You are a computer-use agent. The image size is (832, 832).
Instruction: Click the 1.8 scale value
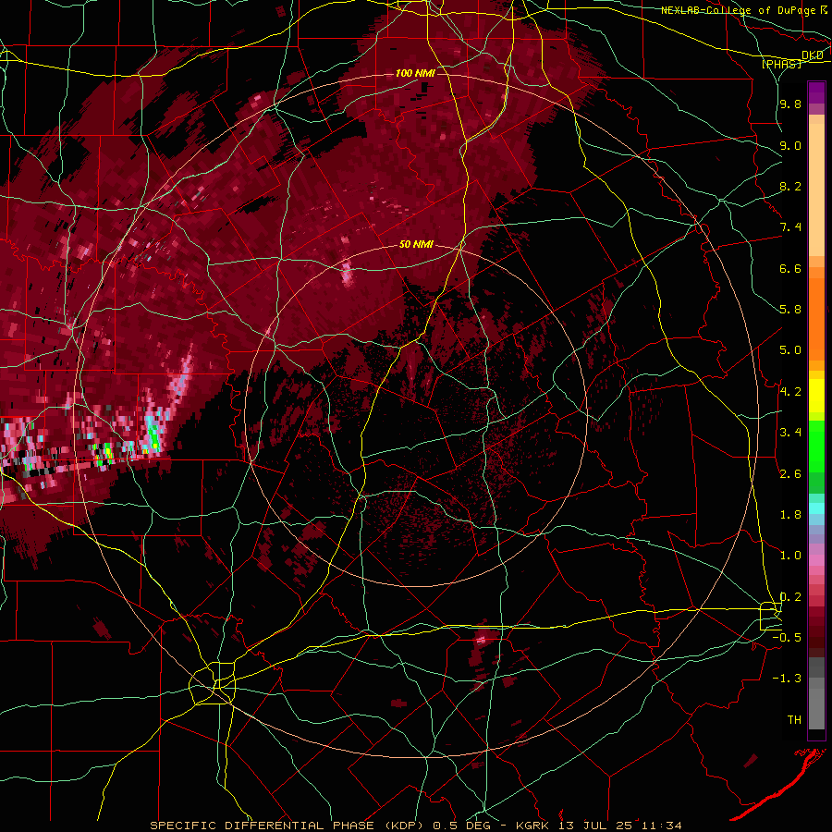[x=790, y=515]
